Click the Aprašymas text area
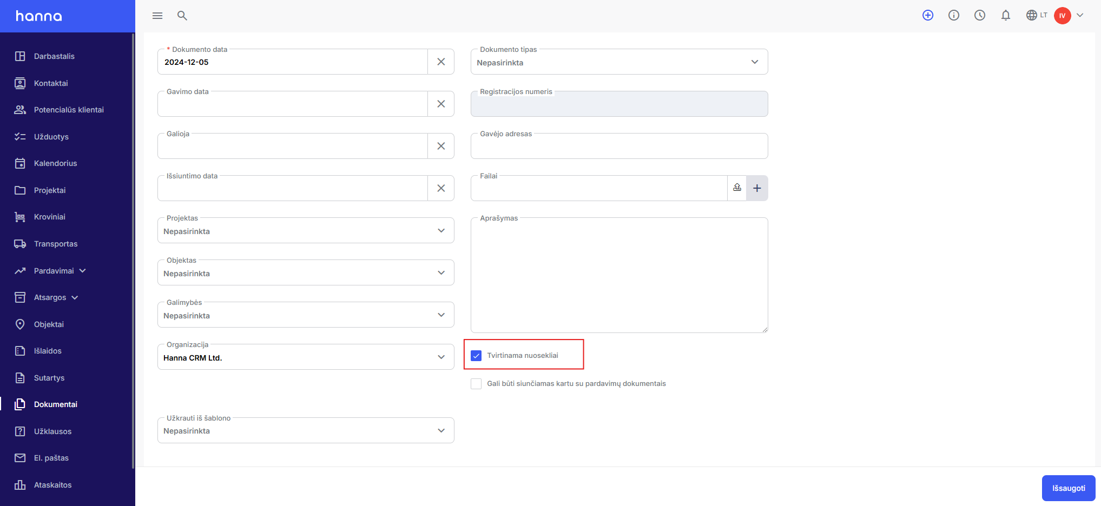1101x506 pixels. (619, 275)
